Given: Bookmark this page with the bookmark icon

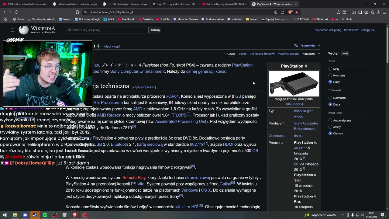Looking at the screenshot, I should (77, 12).
